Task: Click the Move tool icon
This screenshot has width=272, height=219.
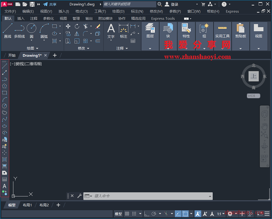Action: (68, 26)
